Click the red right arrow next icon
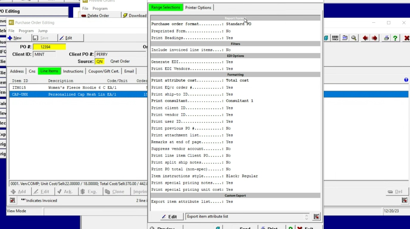 [375, 38]
